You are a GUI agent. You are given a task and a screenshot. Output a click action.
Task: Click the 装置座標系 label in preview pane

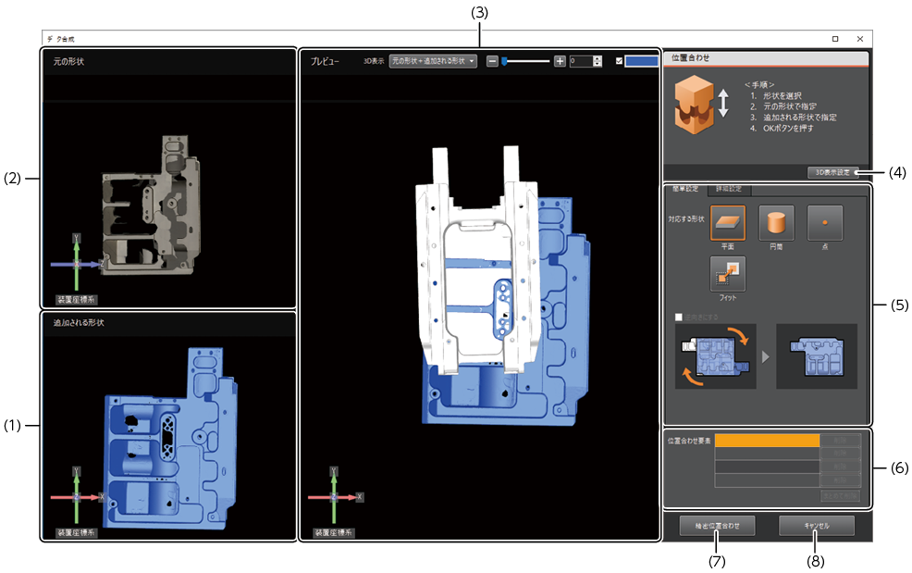(337, 532)
